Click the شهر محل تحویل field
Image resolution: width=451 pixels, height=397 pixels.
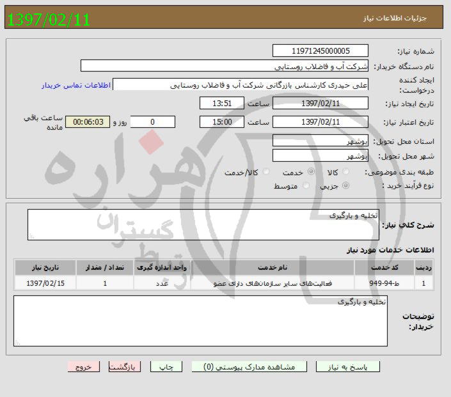pyautogui.click(x=320, y=155)
